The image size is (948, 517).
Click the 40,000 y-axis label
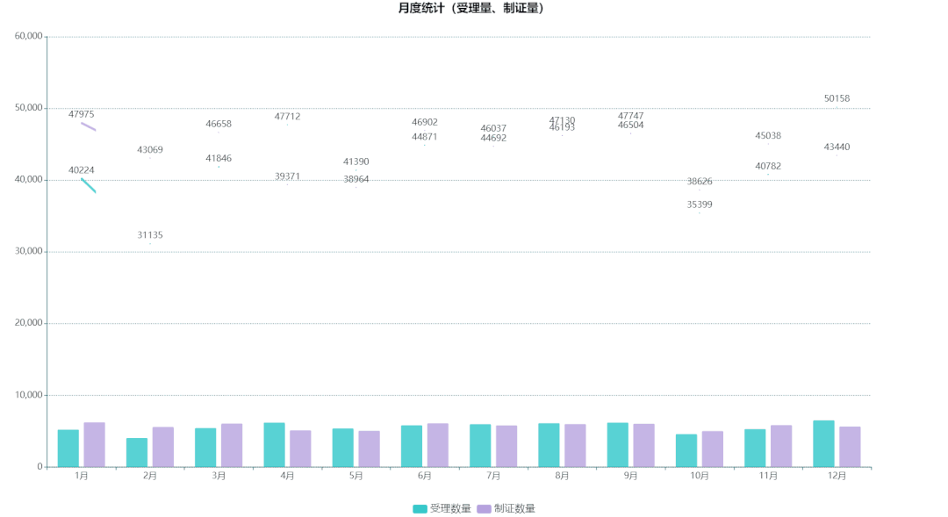pyautogui.click(x=28, y=180)
